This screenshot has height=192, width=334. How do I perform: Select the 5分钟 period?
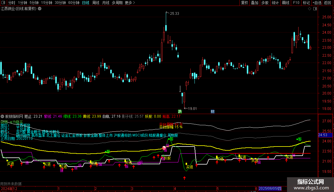pyautogui.click(x=34, y=3)
